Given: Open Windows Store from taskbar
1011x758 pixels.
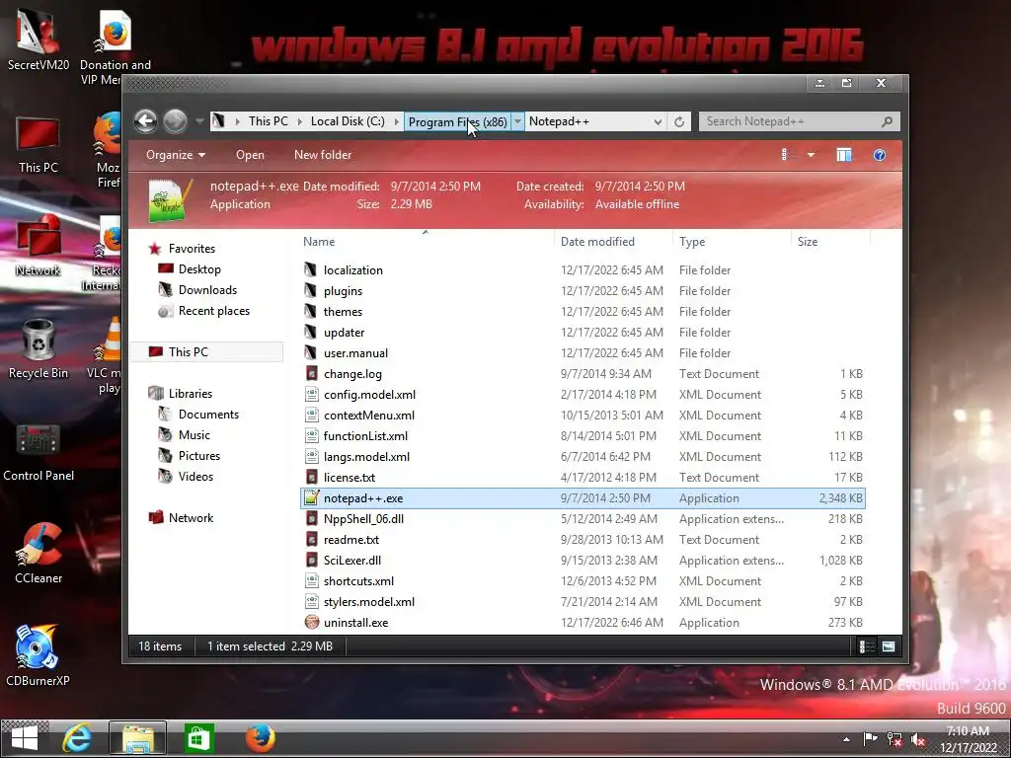Looking at the screenshot, I should coord(198,738).
